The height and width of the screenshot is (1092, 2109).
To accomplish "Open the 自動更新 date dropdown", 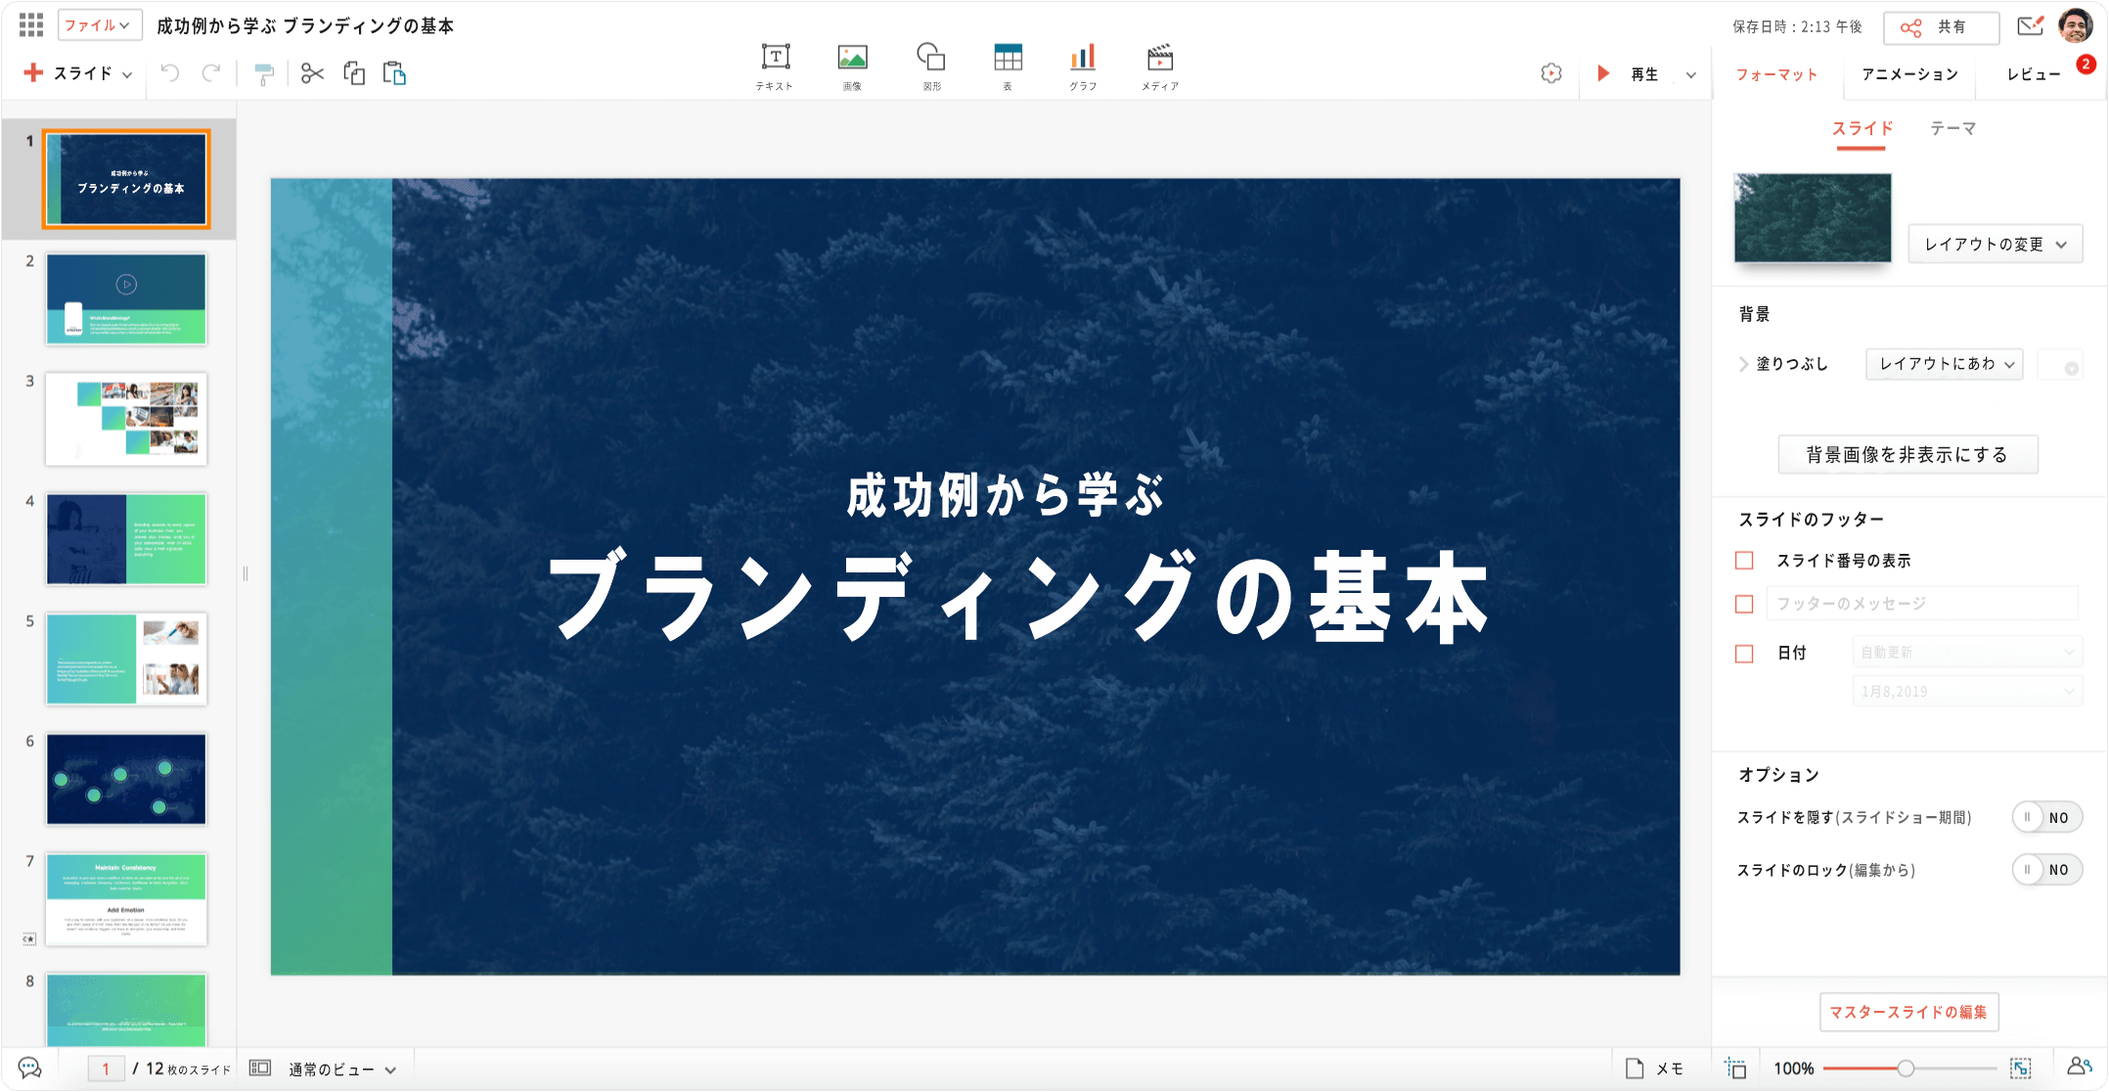I will tap(1967, 652).
